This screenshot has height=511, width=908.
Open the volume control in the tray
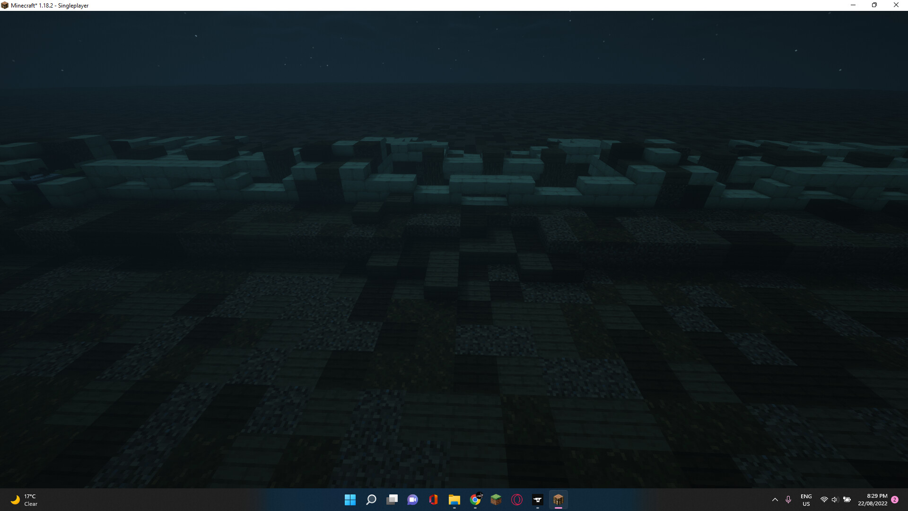click(x=835, y=500)
